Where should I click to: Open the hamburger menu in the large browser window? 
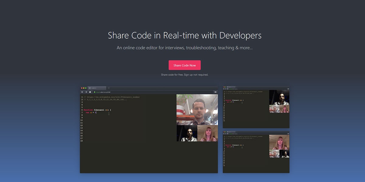(x=215, y=92)
